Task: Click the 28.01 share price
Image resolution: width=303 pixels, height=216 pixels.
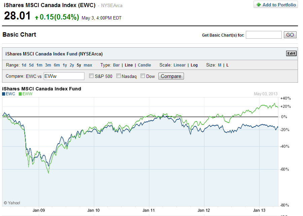Action: [17, 16]
